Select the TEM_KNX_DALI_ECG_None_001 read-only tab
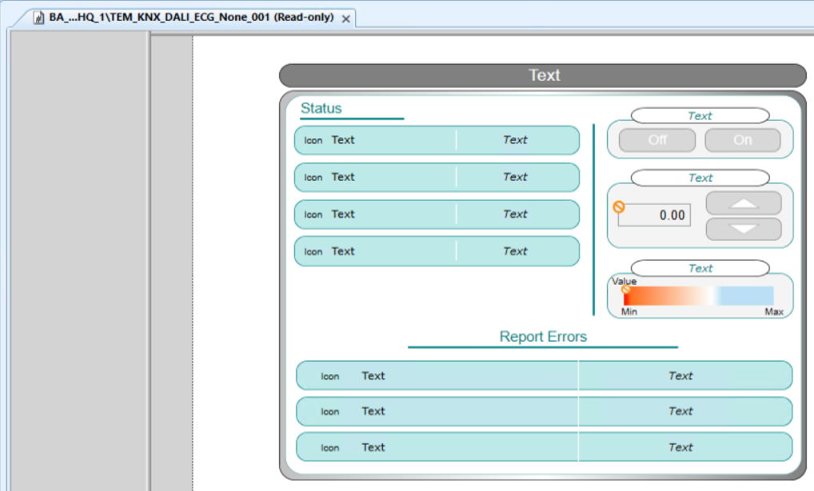Viewport: 814px width, 491px height. tap(190, 18)
